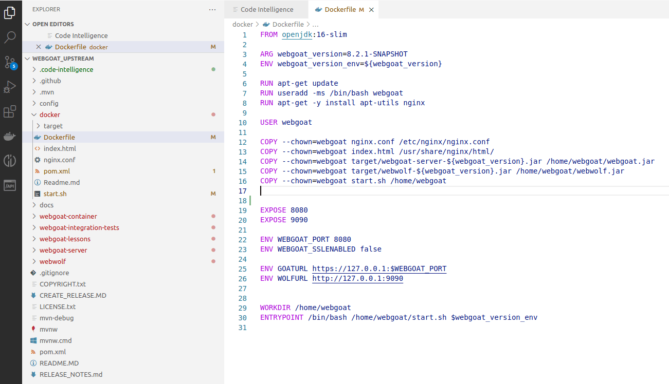The image size is (669, 384).
Task: Close the Dockerfile editor tab
Action: (372, 10)
